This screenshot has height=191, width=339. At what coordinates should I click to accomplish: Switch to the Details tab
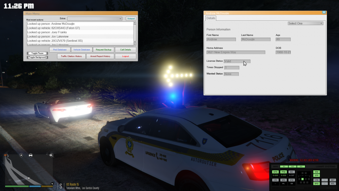pos(211,18)
